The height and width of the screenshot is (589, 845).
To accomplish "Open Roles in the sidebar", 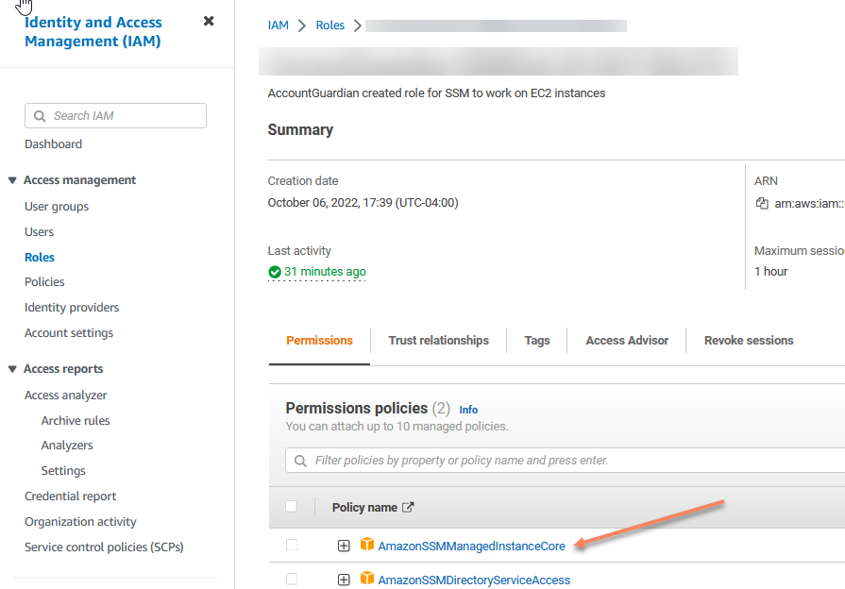I will (40, 257).
